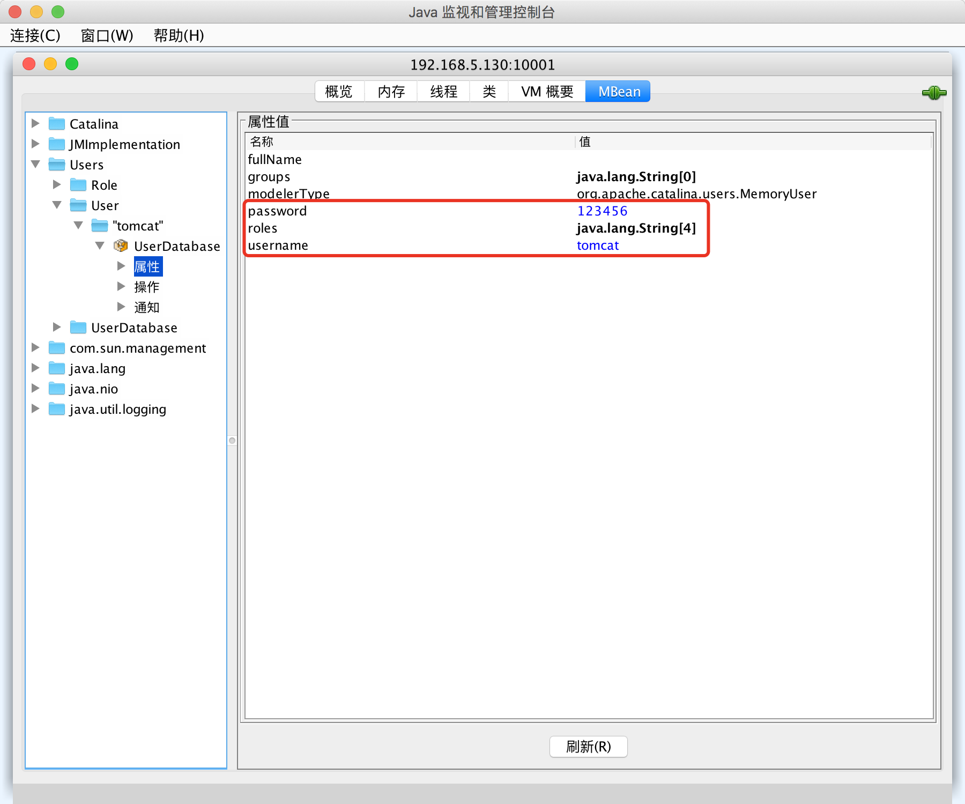Click the Catalina folder icon
965x804 pixels.
pyautogui.click(x=57, y=124)
